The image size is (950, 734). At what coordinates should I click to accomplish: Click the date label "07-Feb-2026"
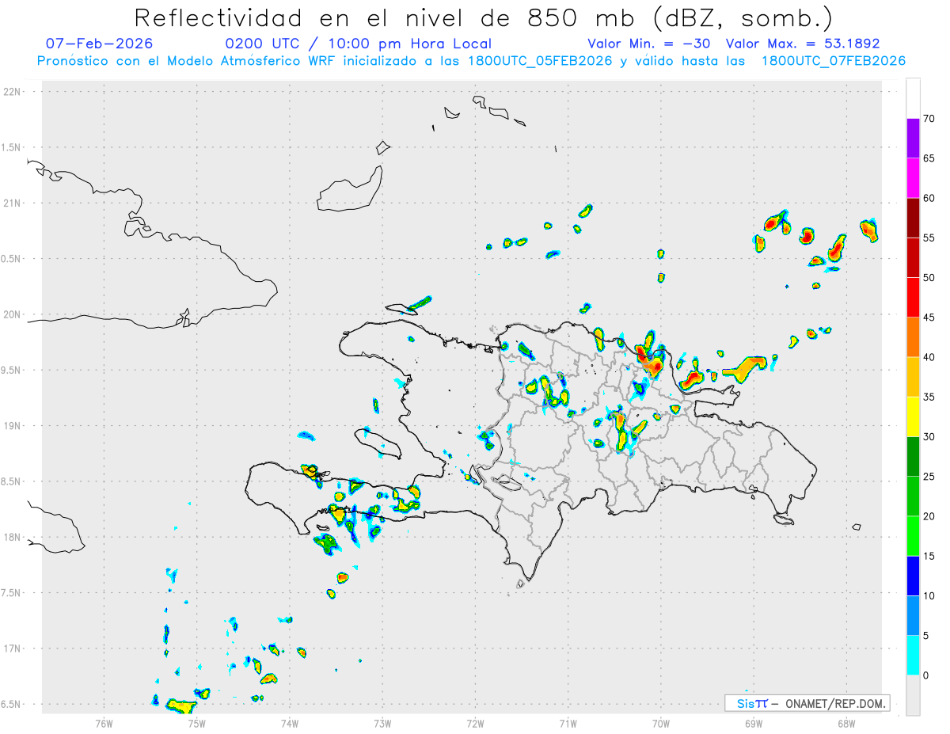99,44
